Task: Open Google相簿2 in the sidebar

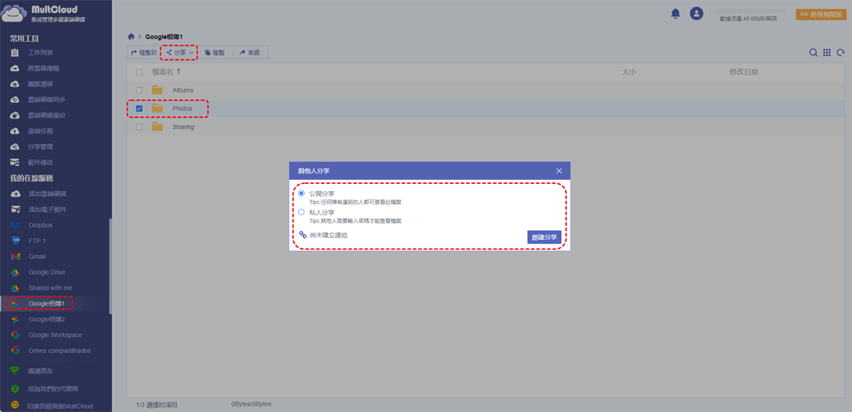Action: pyautogui.click(x=47, y=319)
